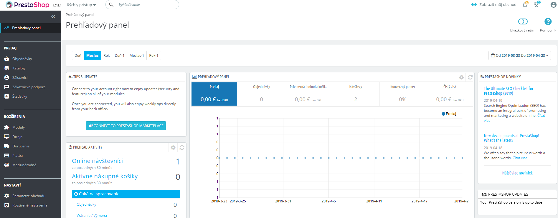The image size is (558, 218).
Task: Open Vrátenie / Výmena link
Action: (x=92, y=216)
